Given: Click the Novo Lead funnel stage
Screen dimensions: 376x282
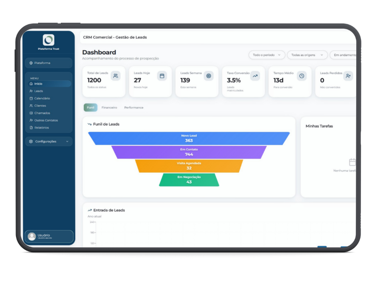Looking at the screenshot, I should tap(189, 138).
